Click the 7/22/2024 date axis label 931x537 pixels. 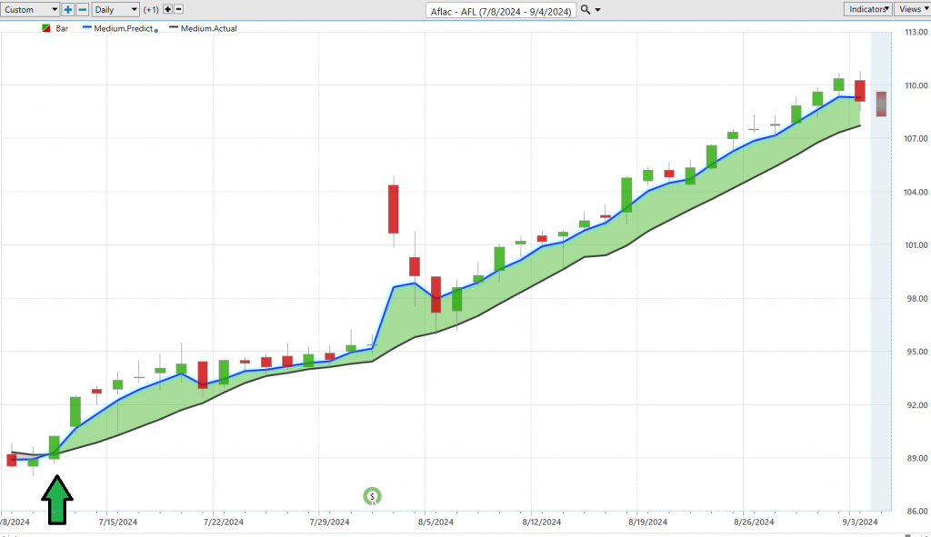click(224, 522)
